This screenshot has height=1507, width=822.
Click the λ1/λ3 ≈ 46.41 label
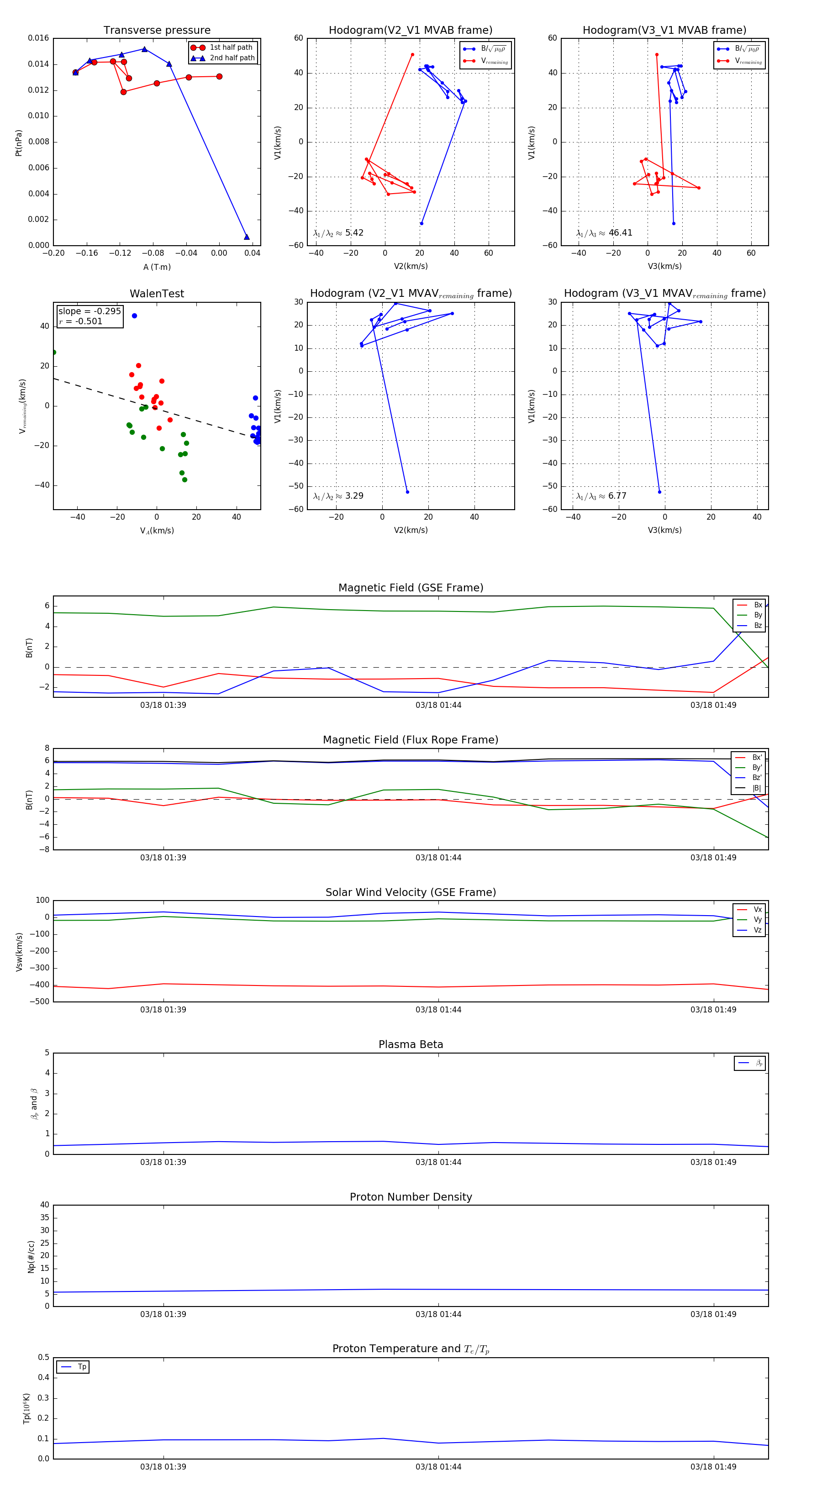(x=604, y=233)
